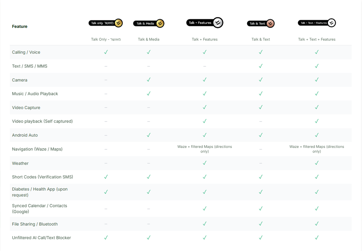Click Weather checkmark under Talk + Features
The width and height of the screenshot is (362, 251).
point(205,163)
